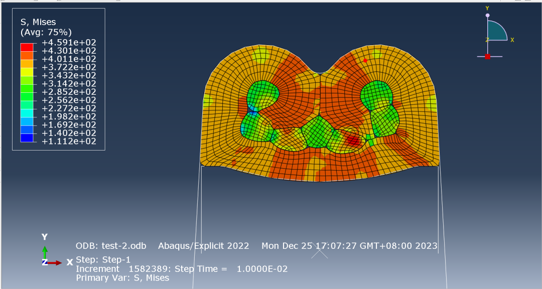Select legend value +1.692e+02
Screen dimensions: 542x289
click(69, 125)
